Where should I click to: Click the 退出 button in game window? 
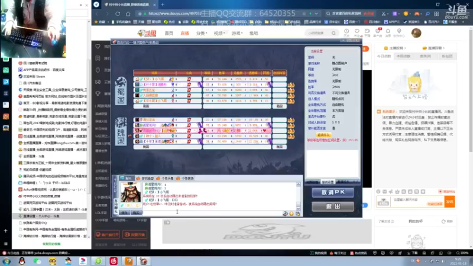tap(333, 206)
